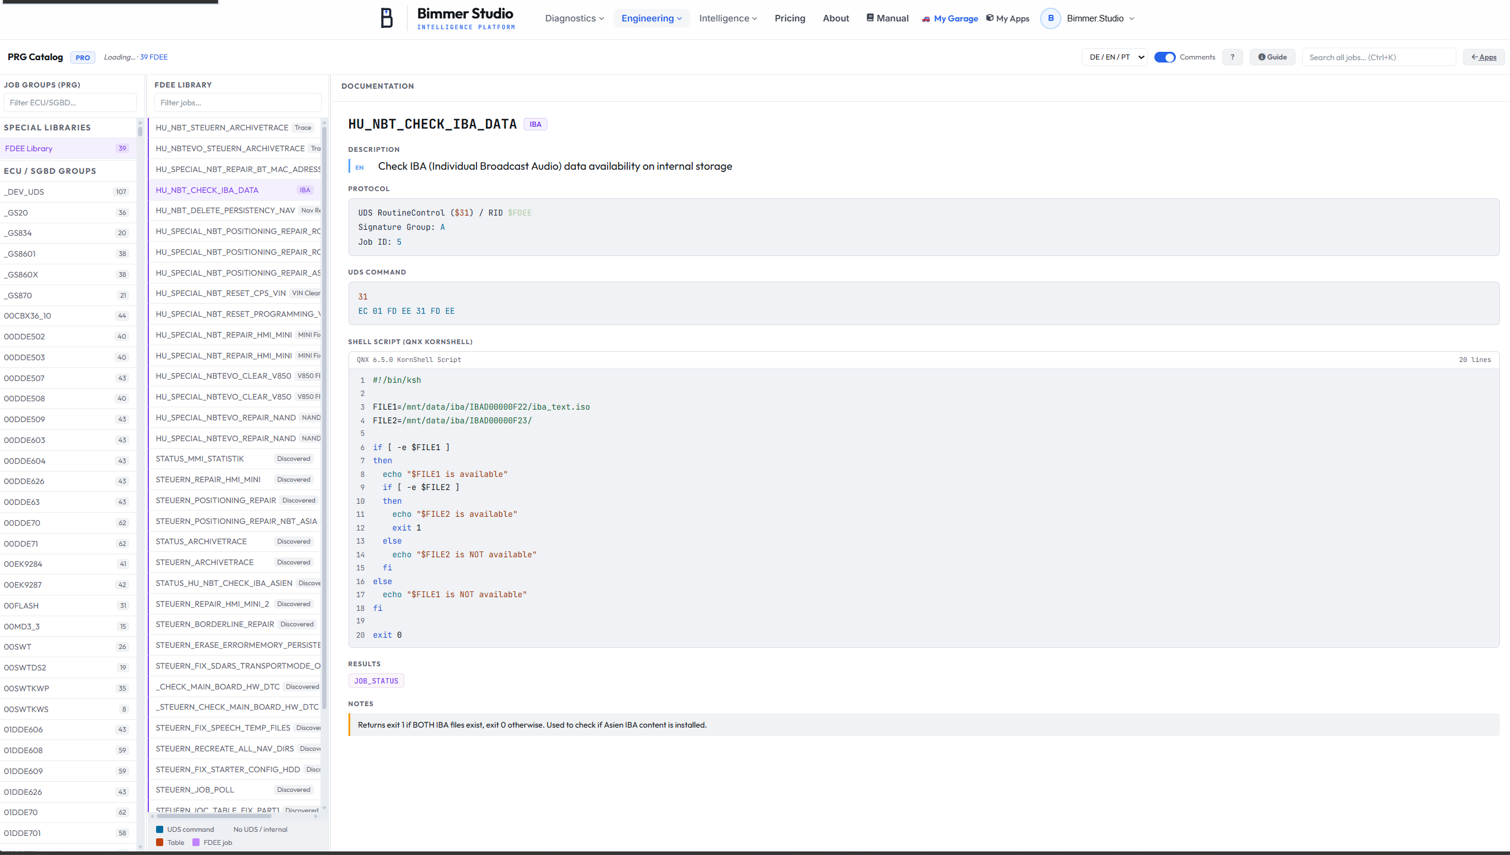Focus the Filter jobs input field
This screenshot has height=855, width=1510.
[238, 102]
